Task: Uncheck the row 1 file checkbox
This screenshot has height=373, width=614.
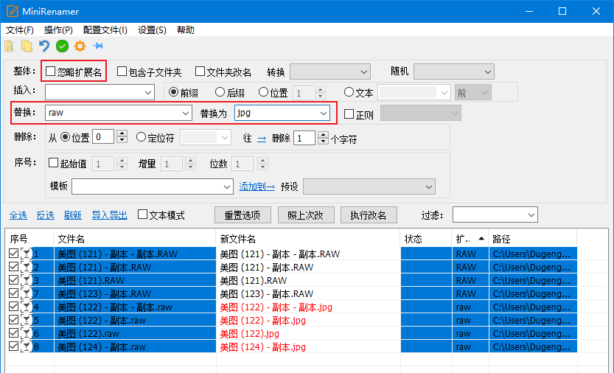Action: point(13,254)
